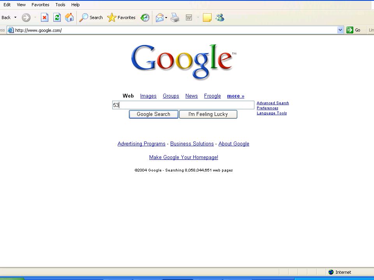374x280 pixels.
Task: Open the Preferences link
Action: [267, 108]
